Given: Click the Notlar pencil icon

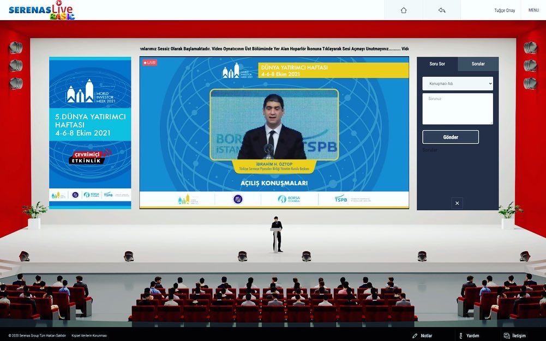Looking at the screenshot, I should point(415,336).
